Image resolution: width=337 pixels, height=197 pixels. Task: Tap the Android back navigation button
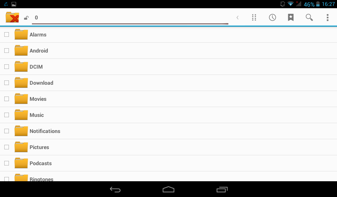[x=115, y=189]
